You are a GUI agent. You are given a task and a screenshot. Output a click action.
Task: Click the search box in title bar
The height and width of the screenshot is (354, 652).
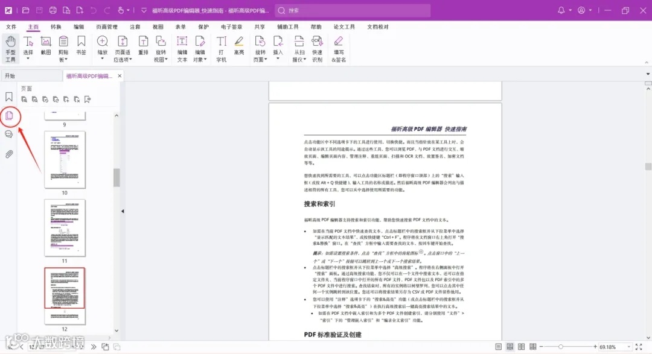click(x=353, y=10)
